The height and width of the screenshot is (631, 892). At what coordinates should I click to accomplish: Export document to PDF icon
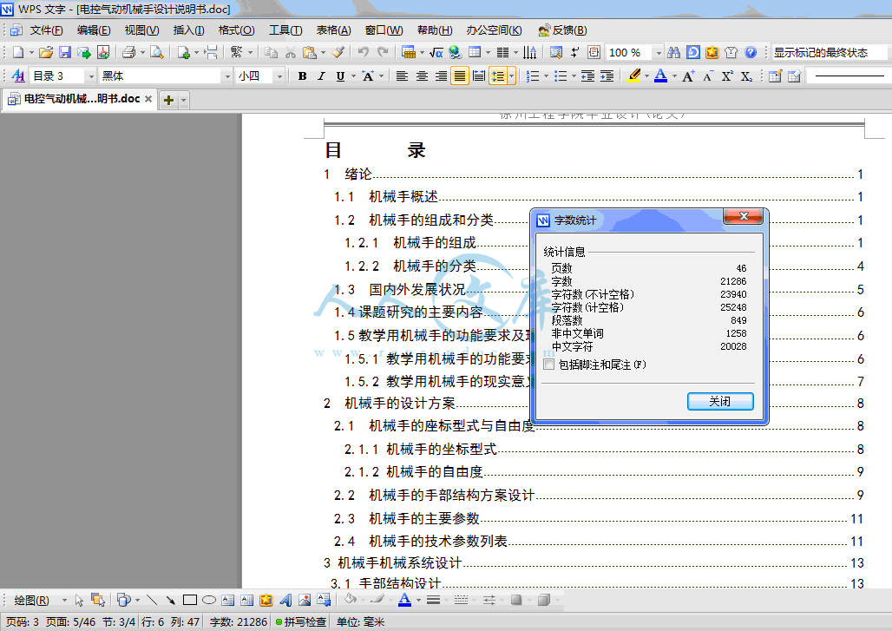tap(103, 52)
